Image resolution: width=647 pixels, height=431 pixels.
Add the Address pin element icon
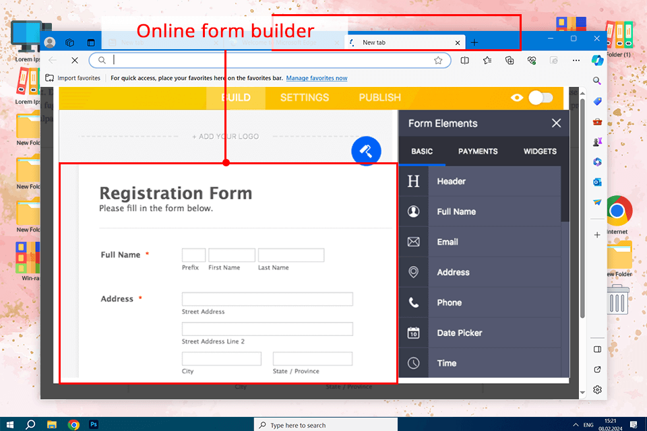[x=413, y=272]
